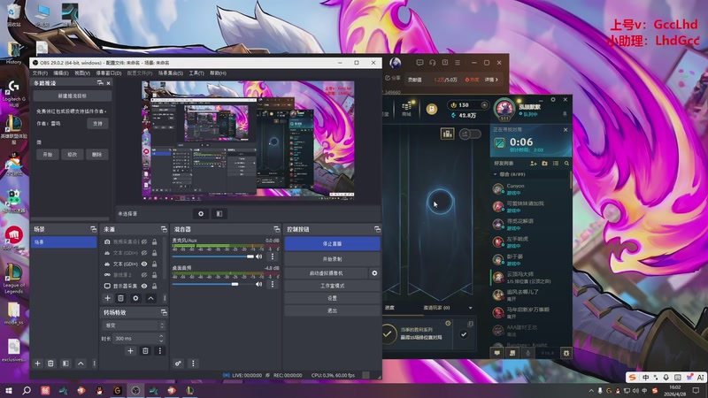This screenshot has width=708, height=398.
Task: Toggle the party switch in the League lobby
Action: [470, 134]
